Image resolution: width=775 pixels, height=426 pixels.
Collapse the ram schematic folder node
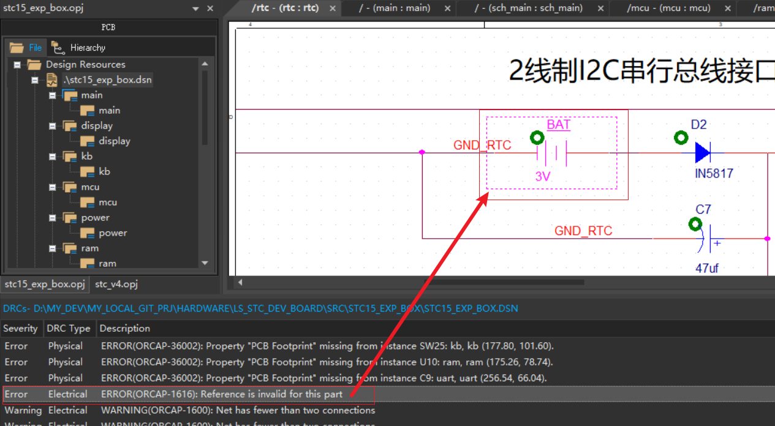[53, 248]
